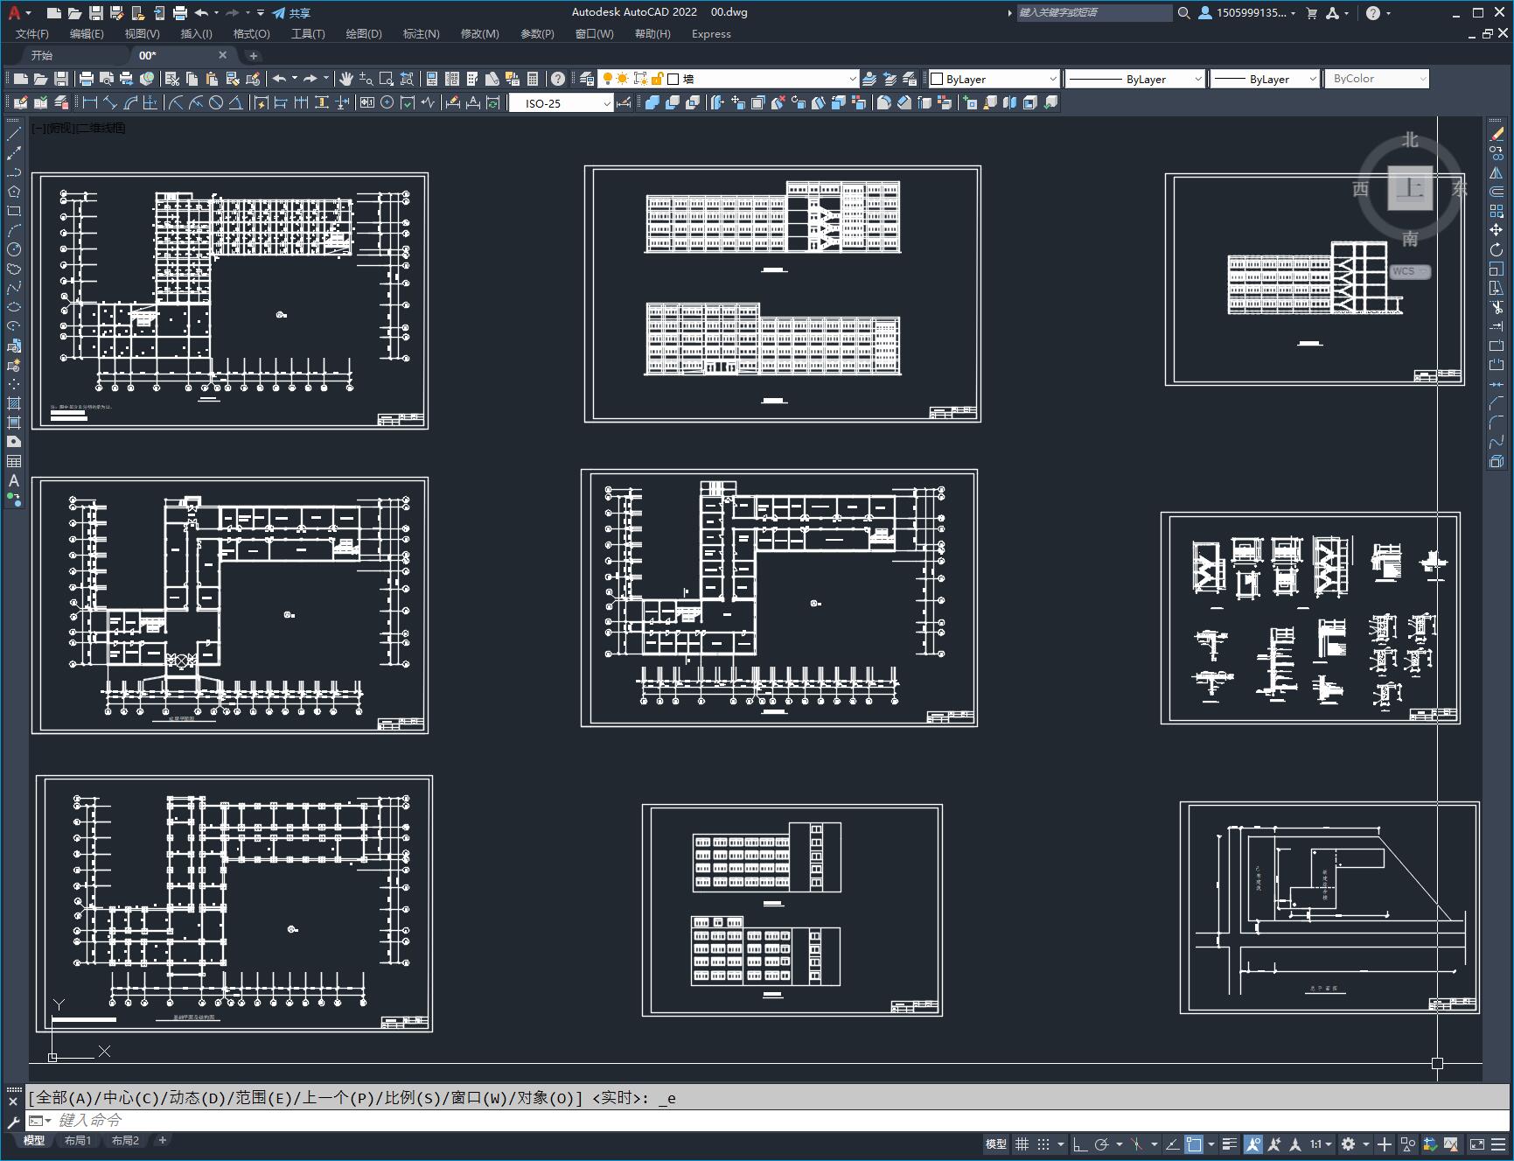Toggle polar tracking in status bar
The height and width of the screenshot is (1161, 1514).
[x=1102, y=1144]
